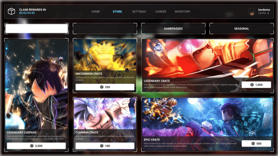278x156 pixels.
Task: Buy Legendary Crate for 1,000
Action: (256, 85)
